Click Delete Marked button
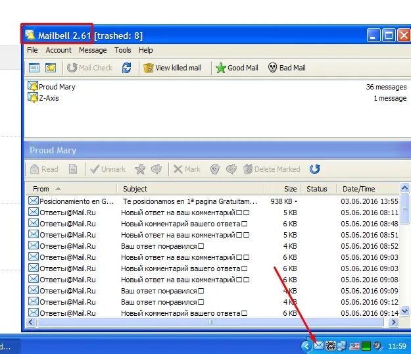The width and height of the screenshot is (411, 354). point(272,169)
